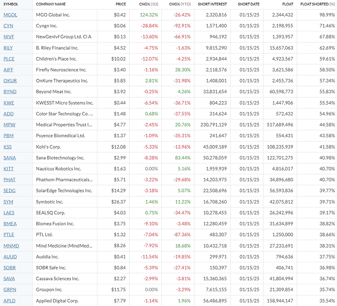
Task: Open the NIVF symbol link
Action: point(9,37)
